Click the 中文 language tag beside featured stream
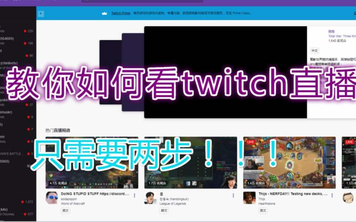 (x=315, y=51)
